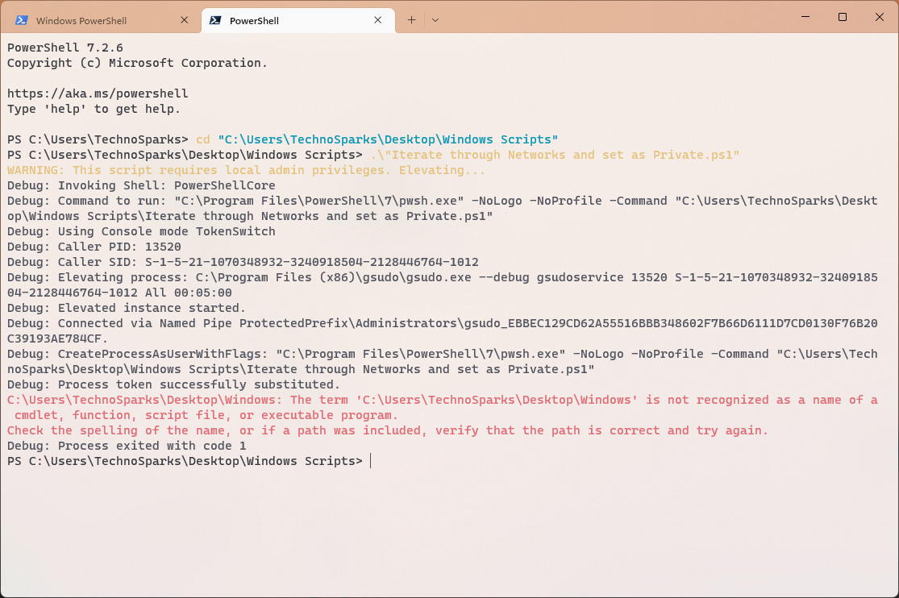Click 'Debug: Elevated instance started.' line
The width and height of the screenshot is (899, 598).
coord(126,308)
